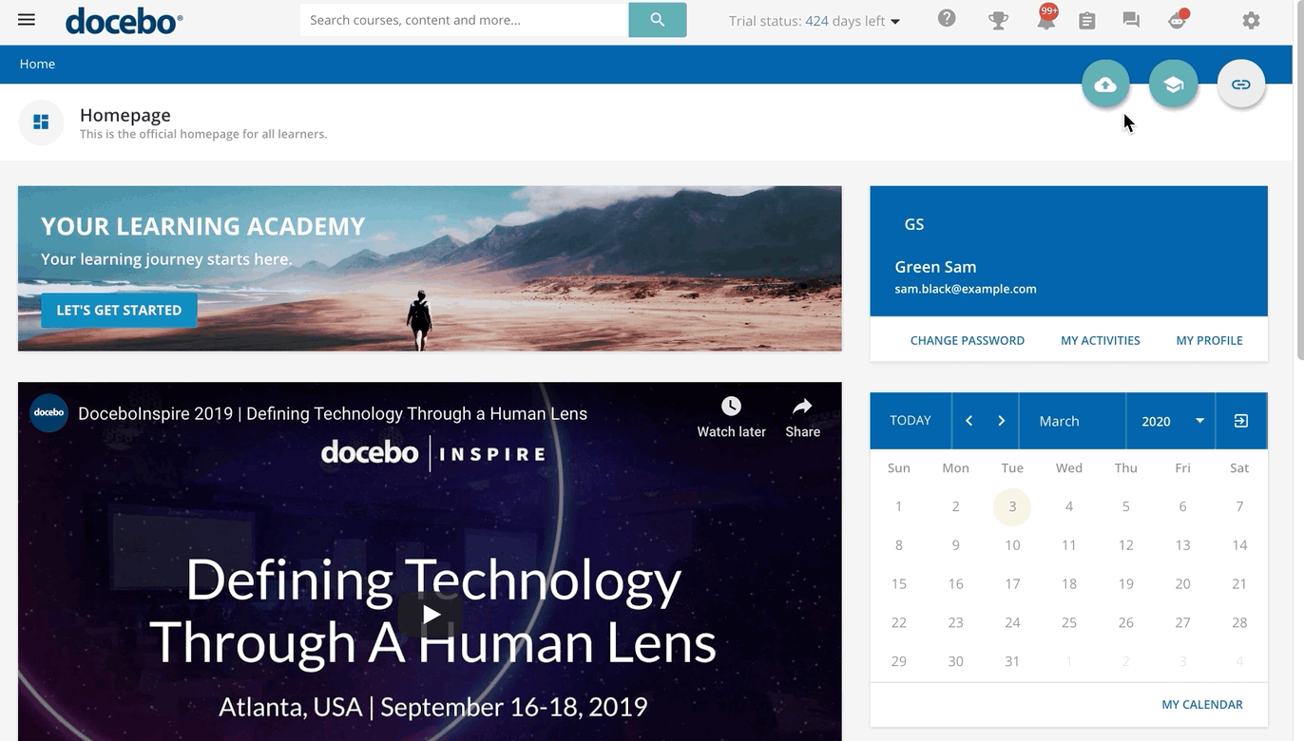Open the hamburger main menu

pos(27,20)
